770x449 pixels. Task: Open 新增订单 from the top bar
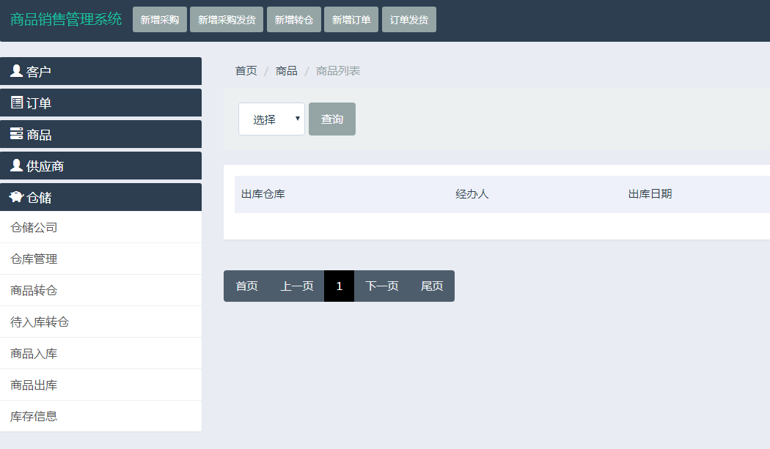pyautogui.click(x=351, y=20)
